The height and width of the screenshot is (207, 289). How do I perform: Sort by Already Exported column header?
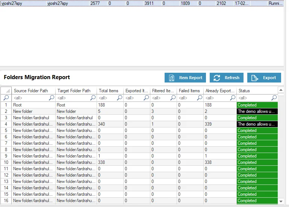click(220, 91)
